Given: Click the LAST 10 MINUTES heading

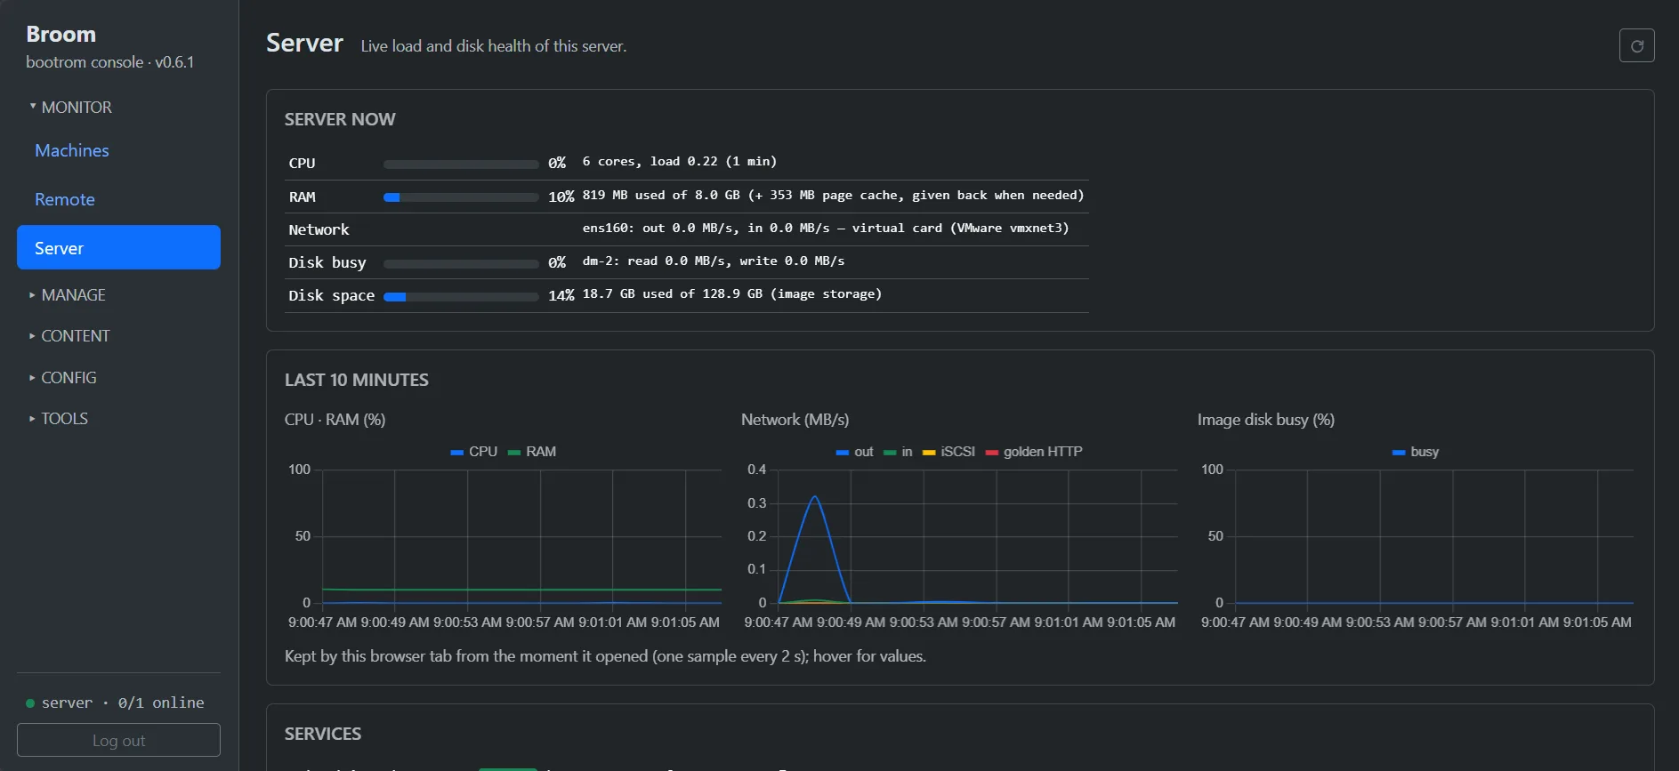Looking at the screenshot, I should 357,380.
